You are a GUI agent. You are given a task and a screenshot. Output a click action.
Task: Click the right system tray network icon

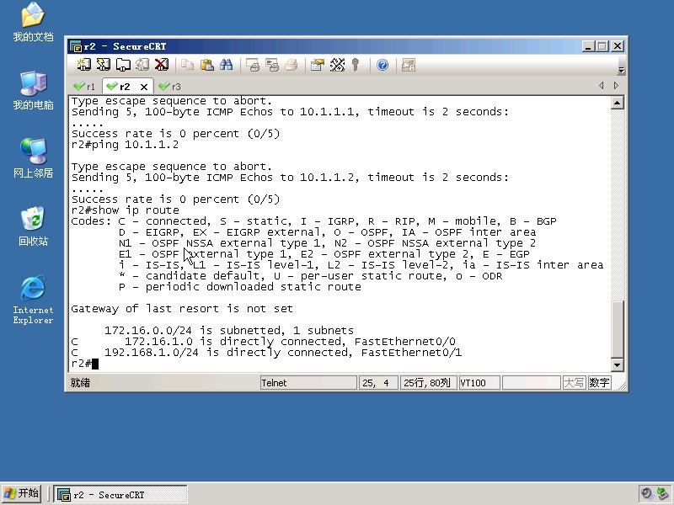pos(662,493)
